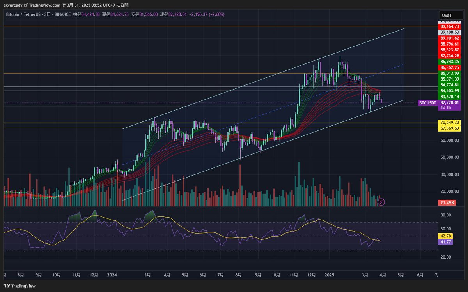Select the yellow 67,569.59 price label
Image resolution: width=468 pixels, height=292 pixels.
point(449,128)
